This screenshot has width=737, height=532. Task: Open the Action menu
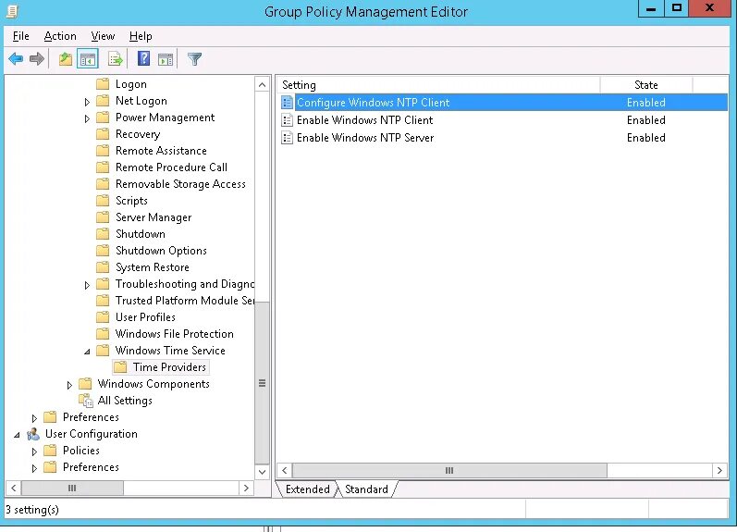pyautogui.click(x=60, y=36)
